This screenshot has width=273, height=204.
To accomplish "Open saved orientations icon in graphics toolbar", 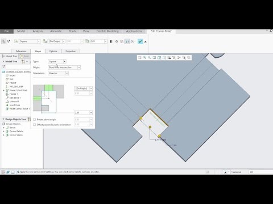I will 164,58.
